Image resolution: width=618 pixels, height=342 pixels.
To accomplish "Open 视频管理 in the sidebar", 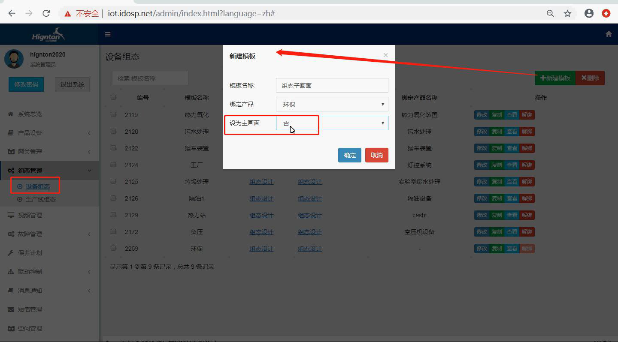I will pyautogui.click(x=30, y=215).
